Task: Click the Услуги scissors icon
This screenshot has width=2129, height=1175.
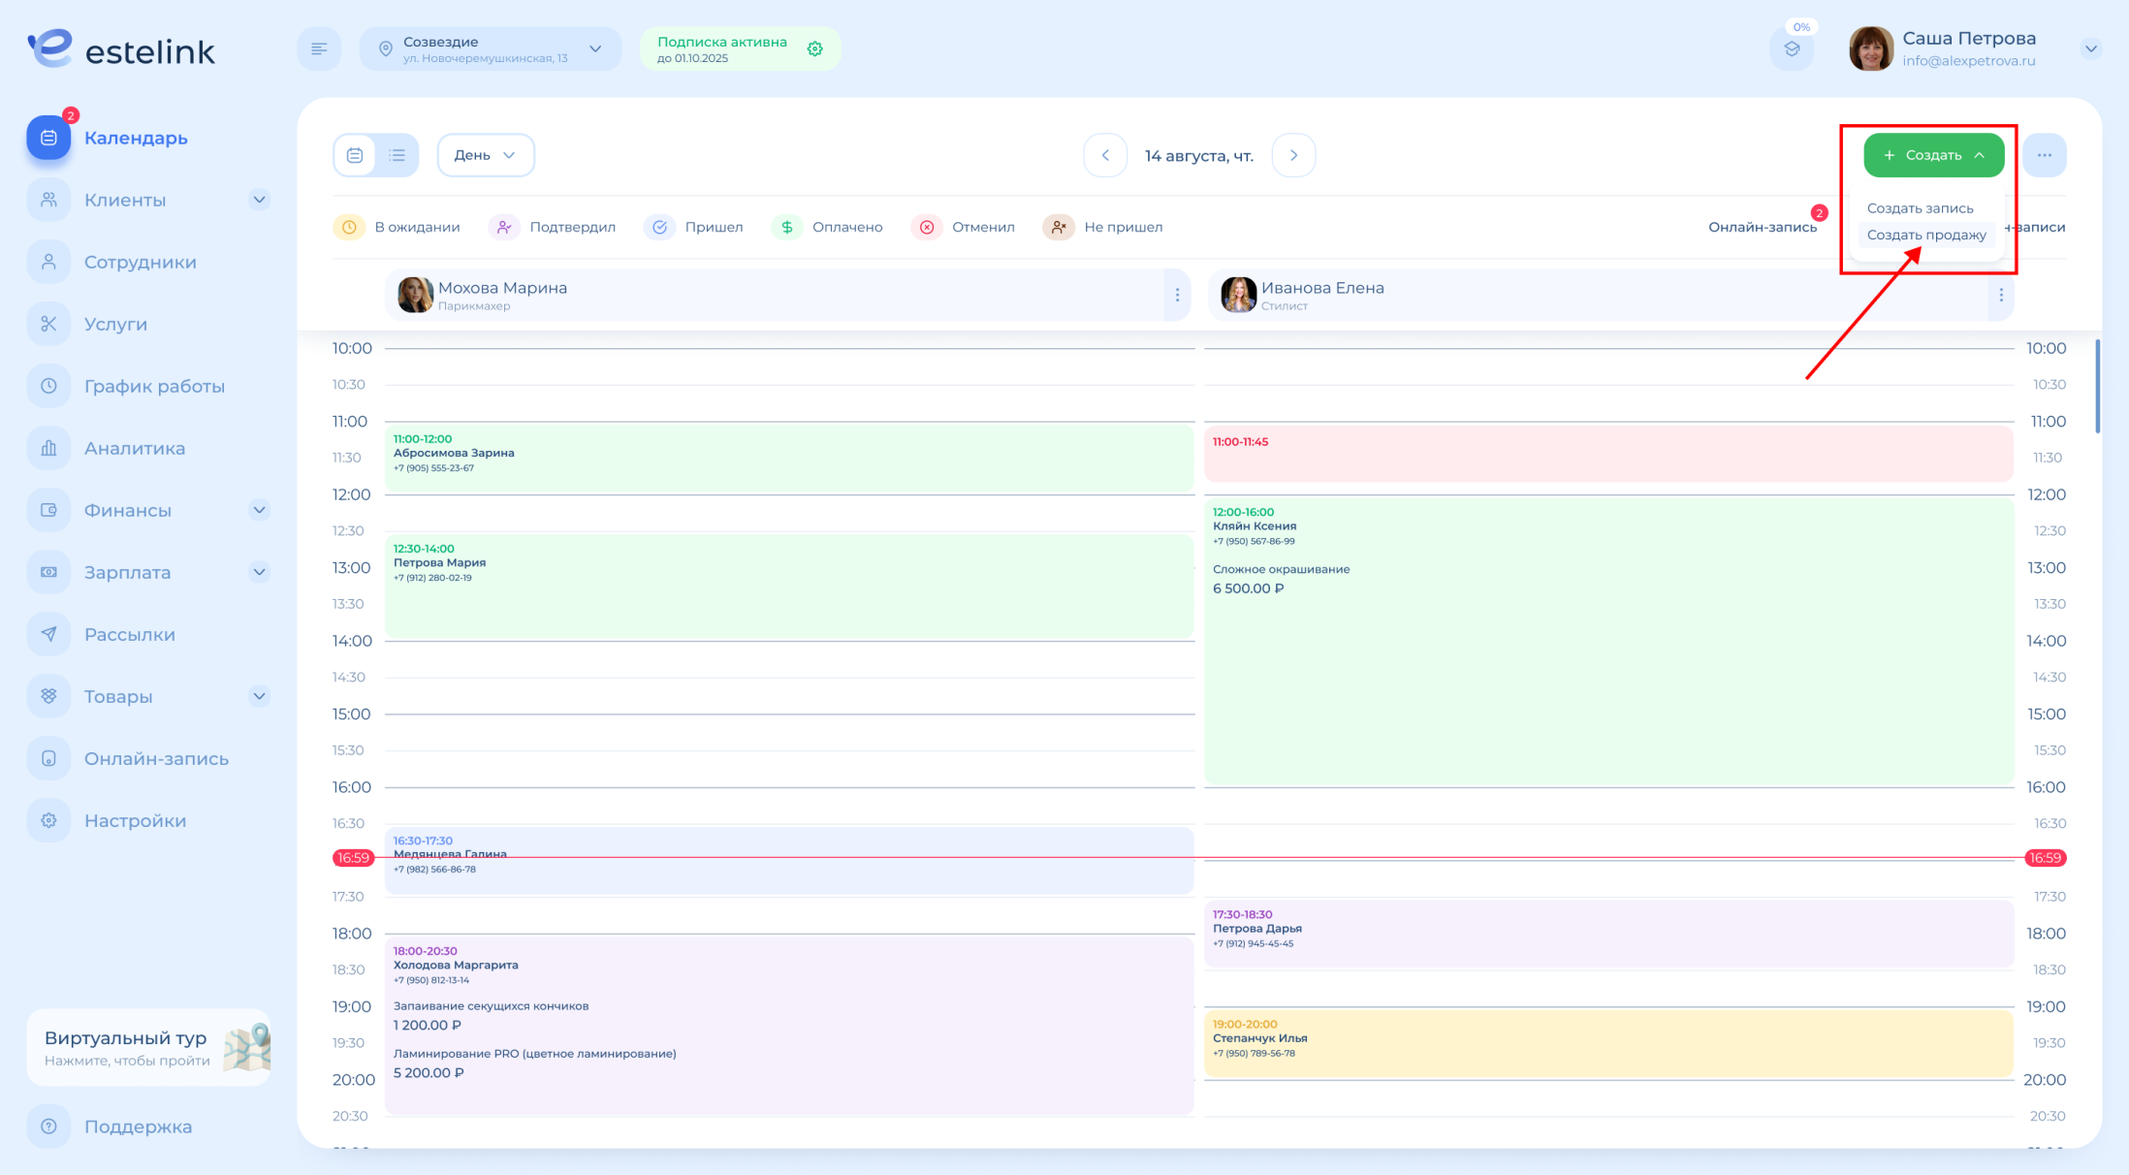Action: 48,324
